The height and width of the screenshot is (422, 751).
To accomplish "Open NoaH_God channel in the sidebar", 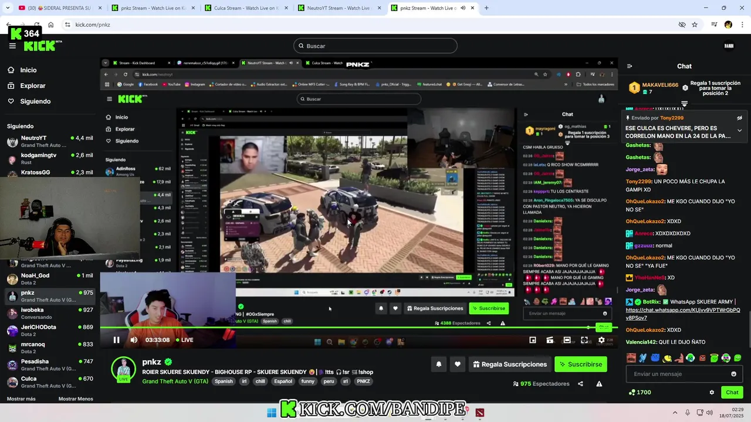I will tap(50, 279).
